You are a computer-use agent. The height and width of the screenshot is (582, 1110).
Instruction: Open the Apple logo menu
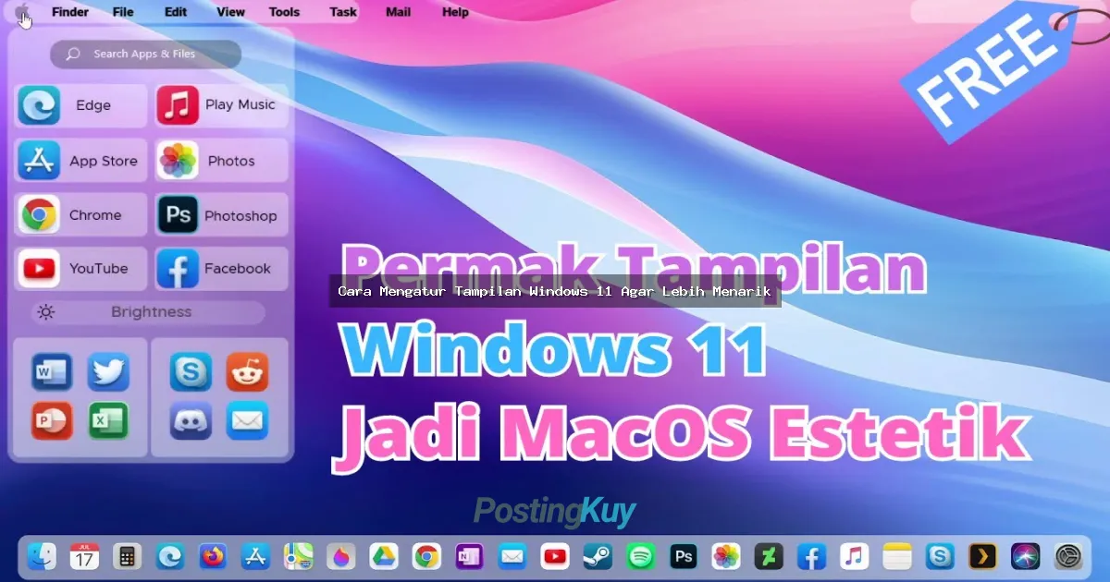coord(21,13)
